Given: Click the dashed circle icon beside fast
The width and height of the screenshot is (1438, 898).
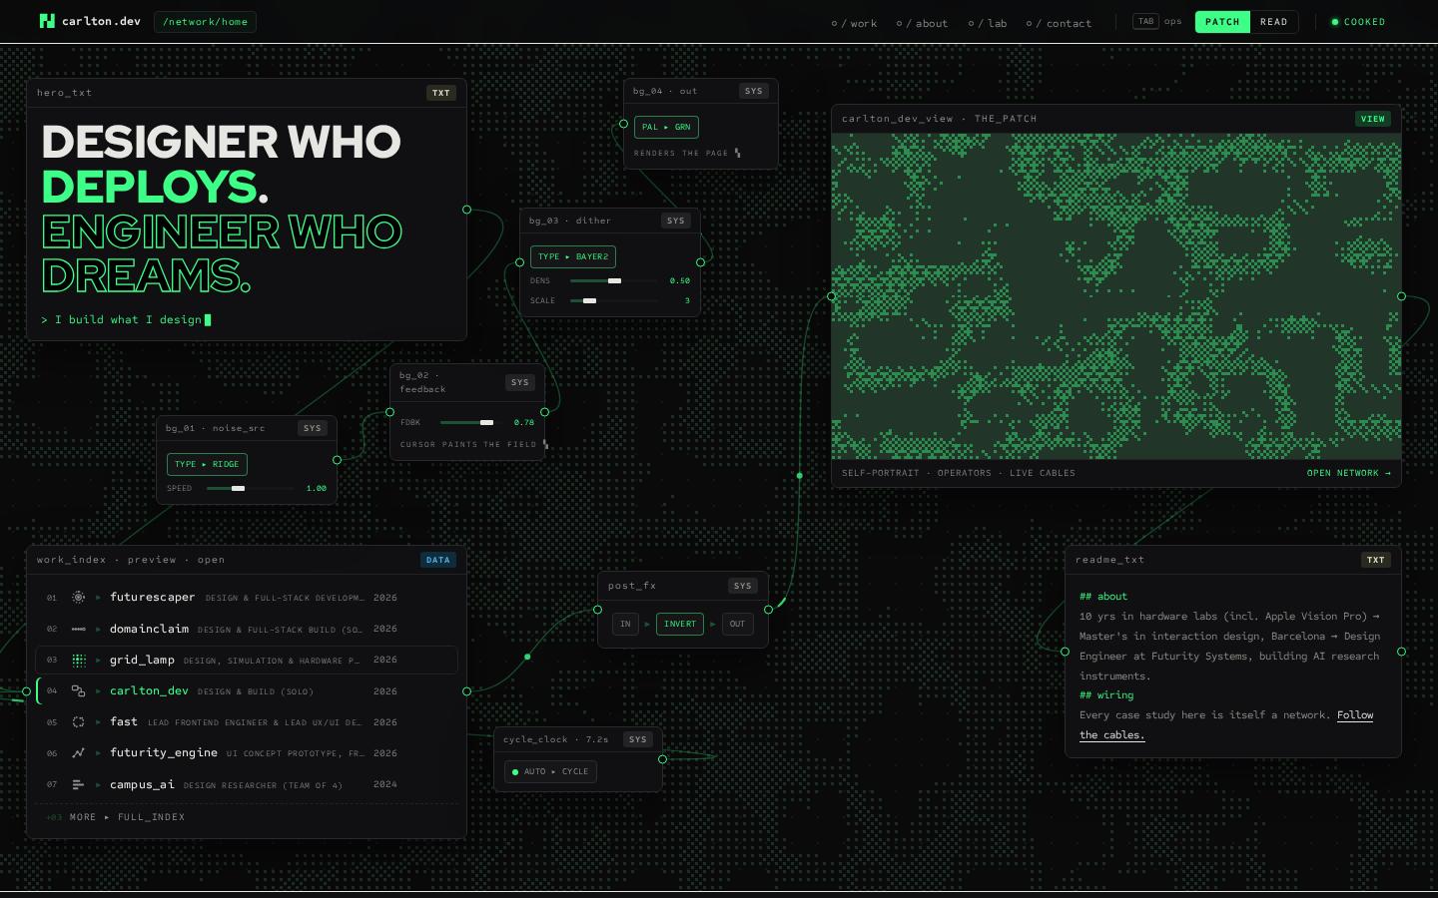Looking at the screenshot, I should pos(79,721).
